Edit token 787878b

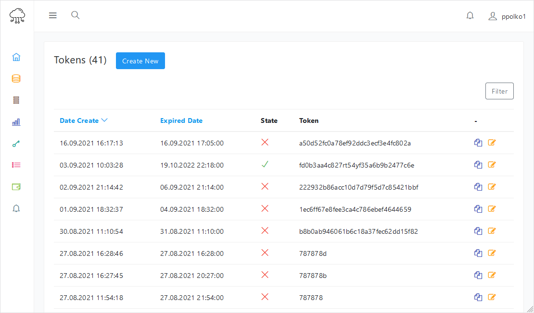pos(492,275)
